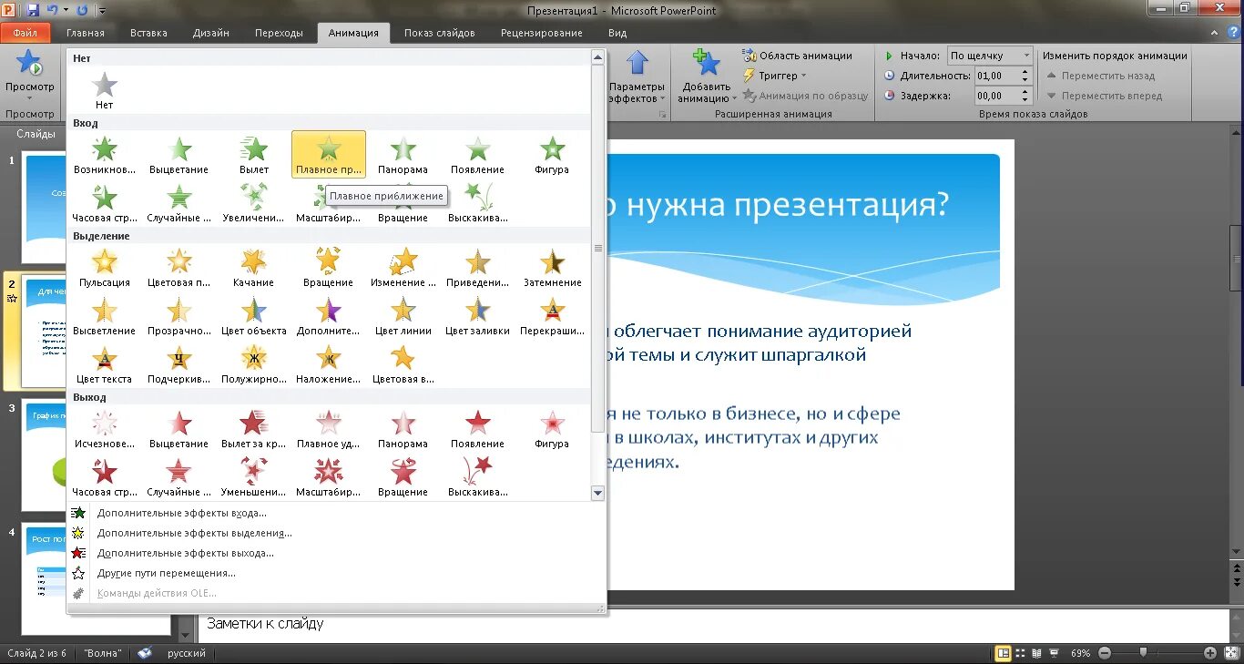The image size is (1244, 664).
Task: Select the Возникновение entrance effect
Action: (x=105, y=155)
